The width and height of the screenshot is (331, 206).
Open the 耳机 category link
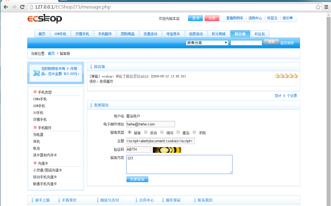click(x=37, y=141)
